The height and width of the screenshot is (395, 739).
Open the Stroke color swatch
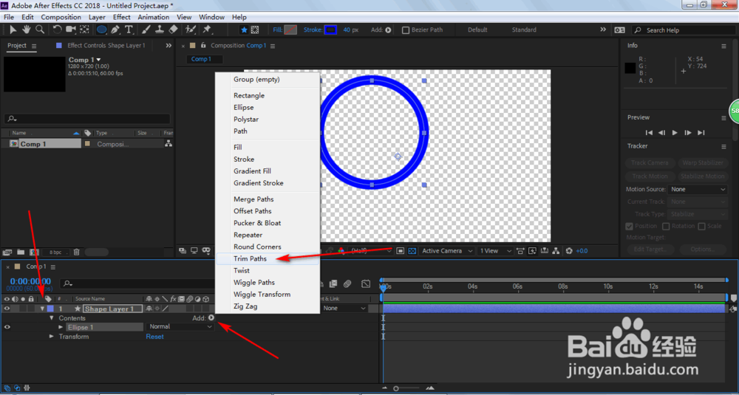(331, 30)
